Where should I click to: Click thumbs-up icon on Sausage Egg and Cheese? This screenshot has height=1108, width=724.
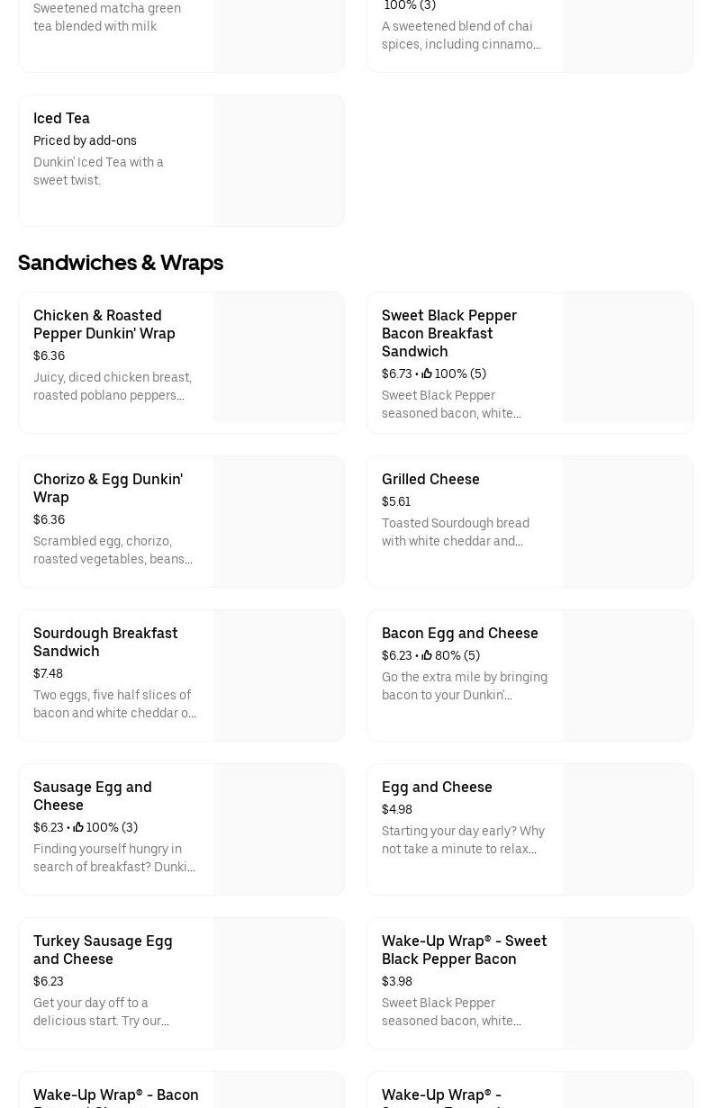[x=78, y=827]
